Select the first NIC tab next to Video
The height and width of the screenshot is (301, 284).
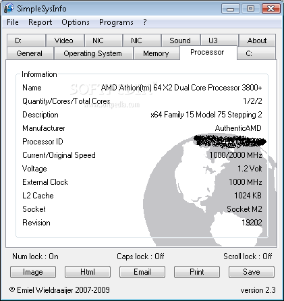click(103, 40)
